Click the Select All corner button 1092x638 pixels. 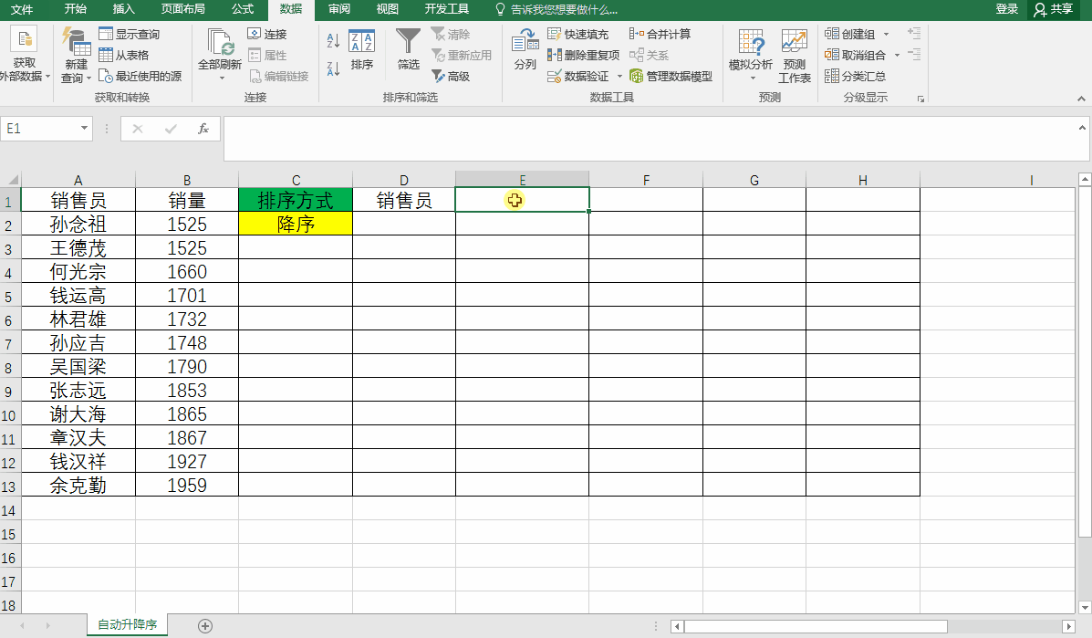click(x=10, y=180)
